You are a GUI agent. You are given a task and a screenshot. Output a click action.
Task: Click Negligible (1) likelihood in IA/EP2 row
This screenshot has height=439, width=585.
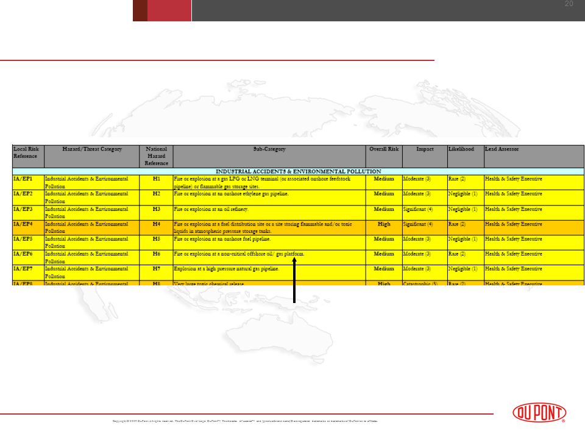tap(463, 194)
